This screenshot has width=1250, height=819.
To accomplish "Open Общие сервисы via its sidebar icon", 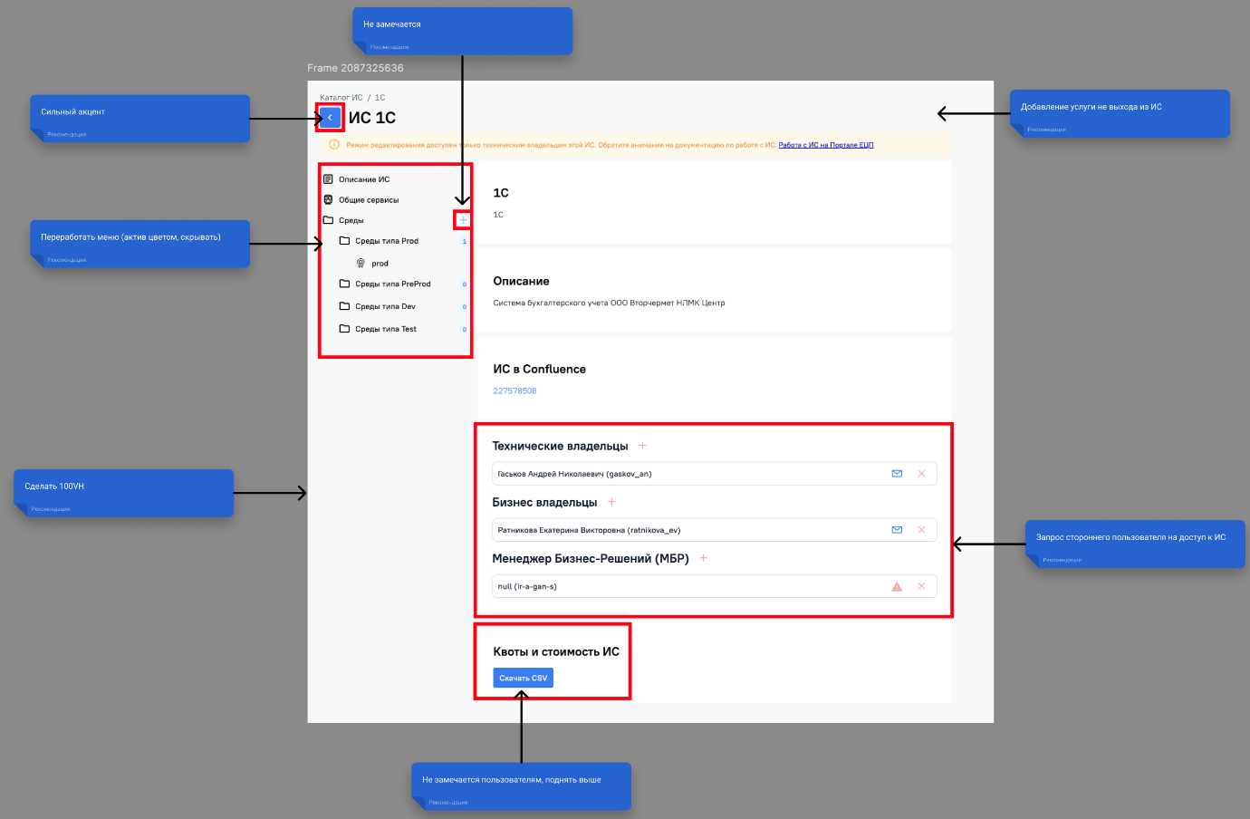I will pyautogui.click(x=330, y=199).
